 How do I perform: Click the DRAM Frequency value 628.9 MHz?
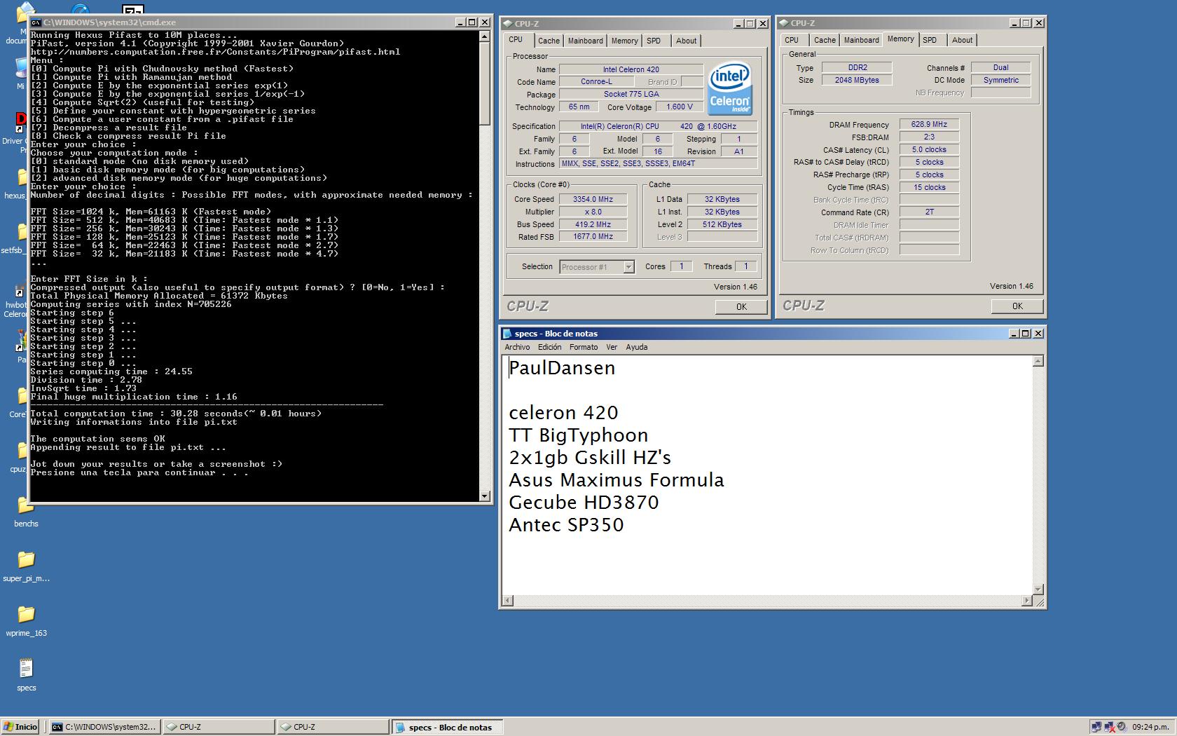[x=929, y=124]
